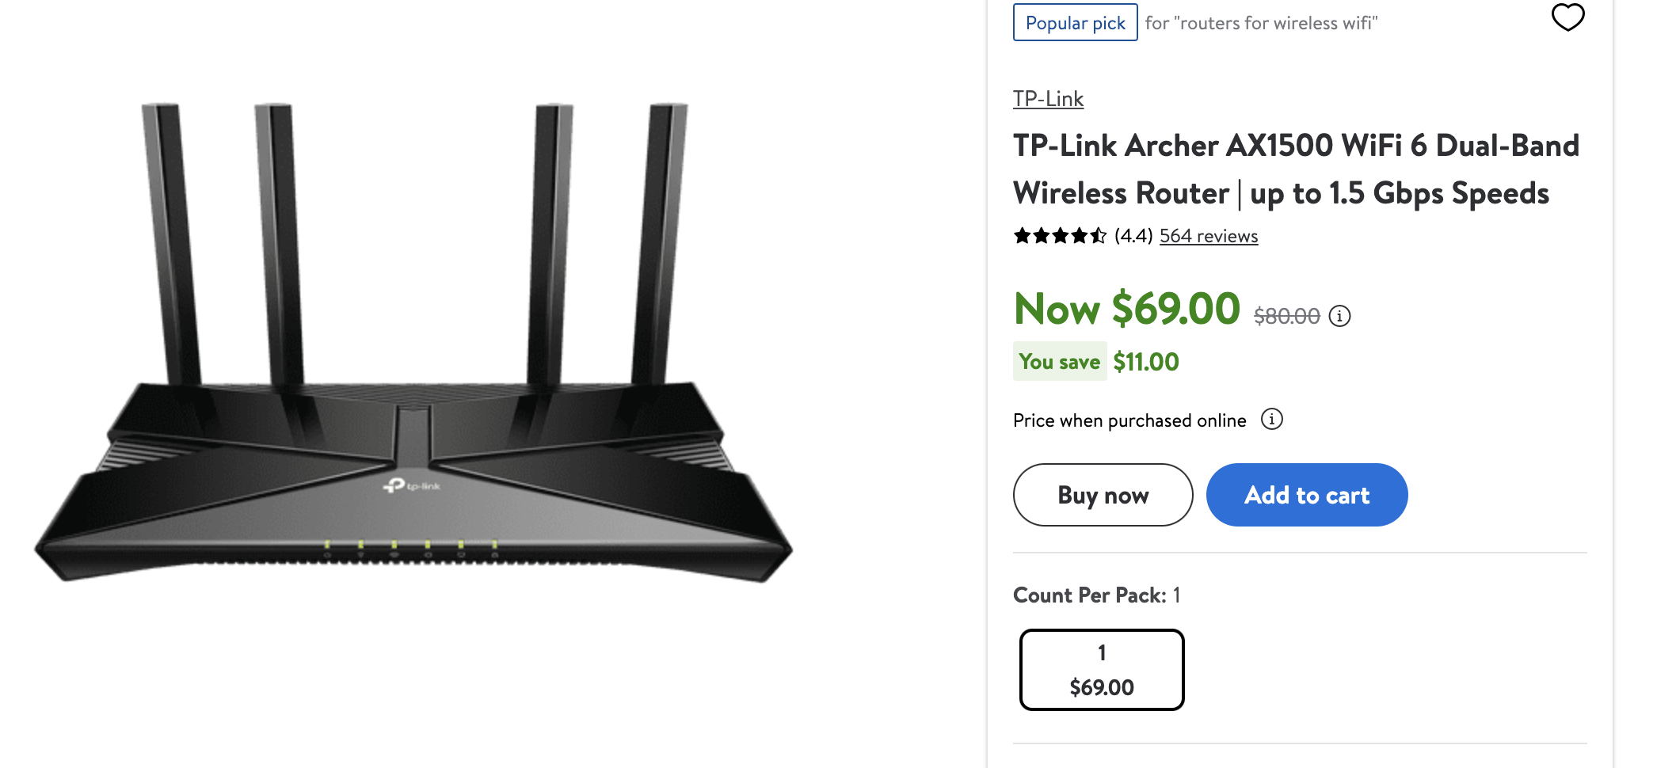Click the blue "Add to cart" button

[1306, 495]
